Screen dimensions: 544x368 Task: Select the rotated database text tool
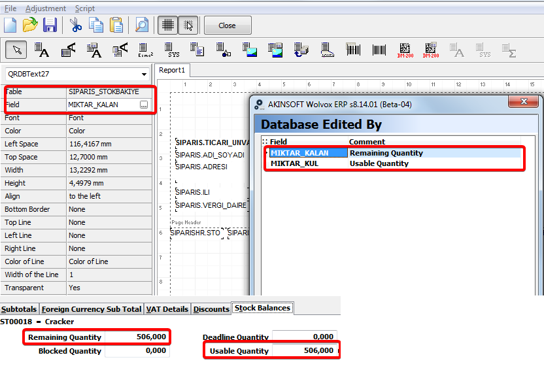pyautogui.click(x=120, y=50)
